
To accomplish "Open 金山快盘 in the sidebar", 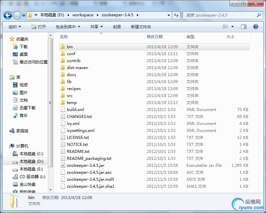I will [24, 184].
